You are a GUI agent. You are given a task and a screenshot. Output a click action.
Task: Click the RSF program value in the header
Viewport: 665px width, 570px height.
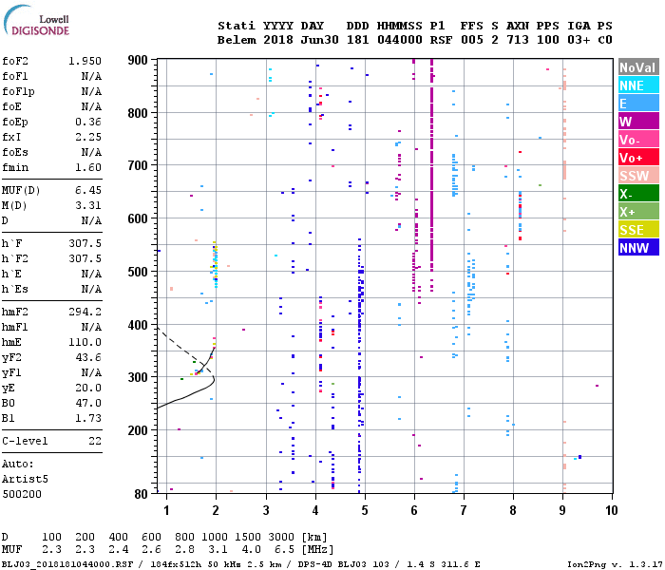pos(441,40)
